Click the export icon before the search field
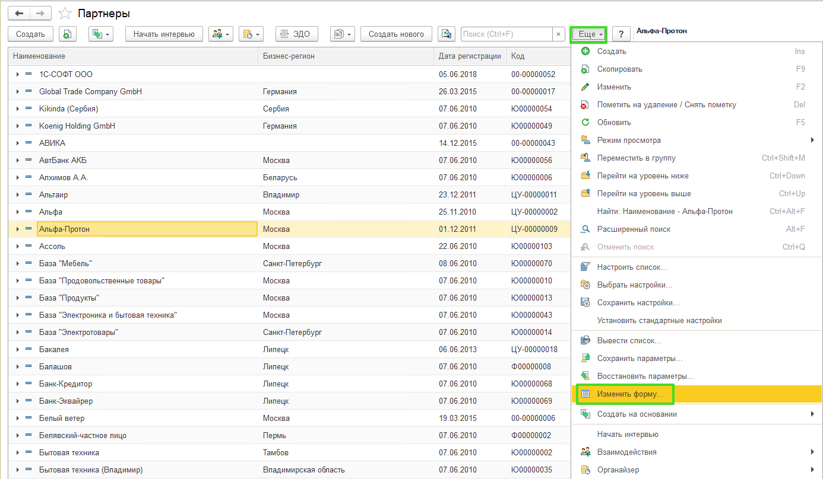This screenshot has height=479, width=823. point(446,34)
